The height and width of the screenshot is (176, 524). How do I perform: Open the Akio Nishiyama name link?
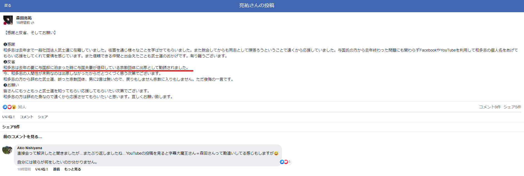[30, 148]
